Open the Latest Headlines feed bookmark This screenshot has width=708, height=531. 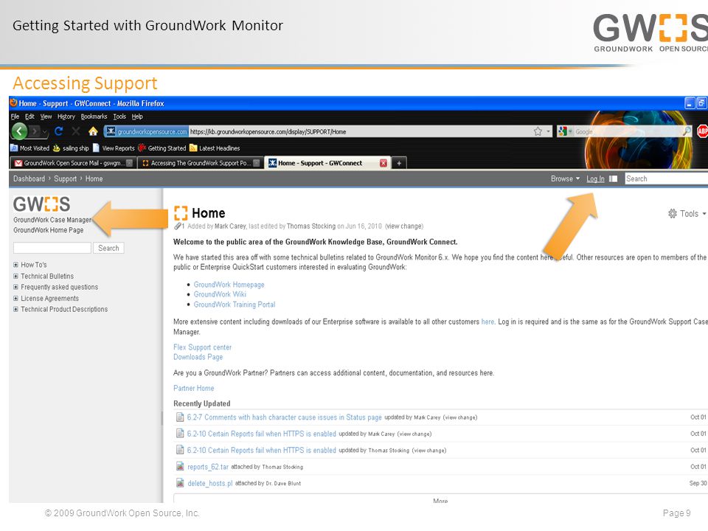(x=215, y=148)
